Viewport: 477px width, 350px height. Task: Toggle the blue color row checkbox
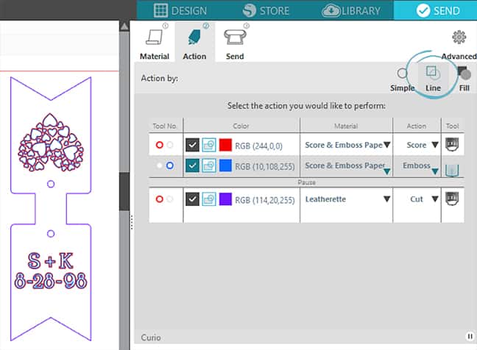click(192, 166)
